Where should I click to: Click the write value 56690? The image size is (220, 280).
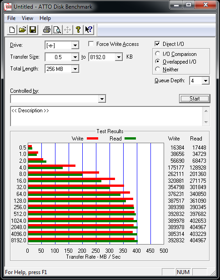[x=177, y=161]
